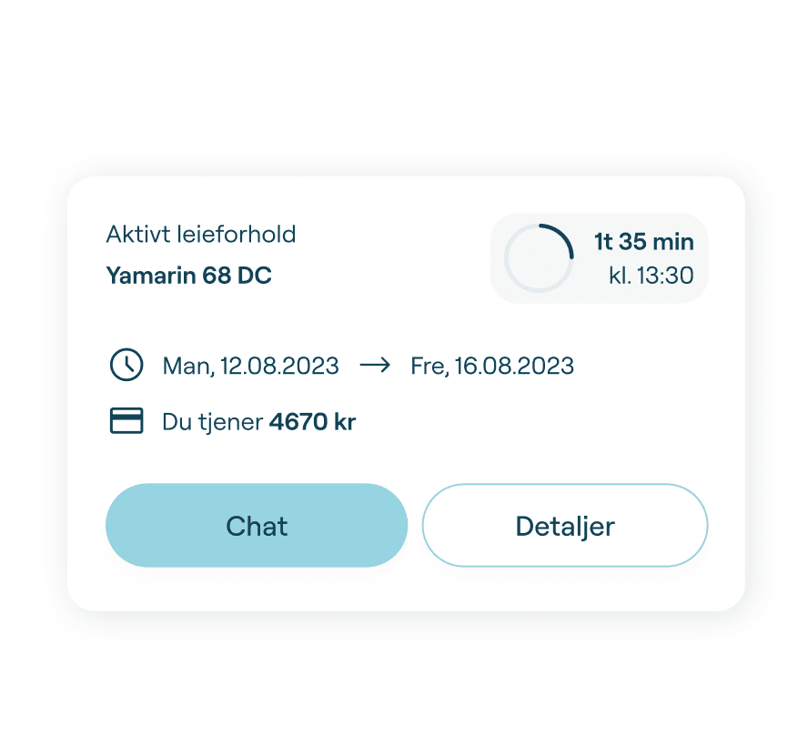Screen dimensions: 808x735
Task: Click the circular countdown timer ring
Action: tap(539, 258)
